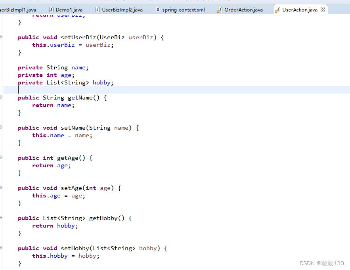Screen dimensions: 350x270
Task: Click the Demo1.java file icon
Action: (x=51, y=10)
